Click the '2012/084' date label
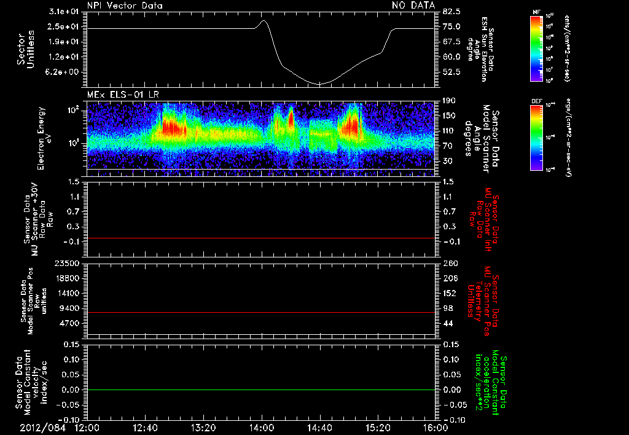Screen dimensions: 629x435 (x=42, y=428)
